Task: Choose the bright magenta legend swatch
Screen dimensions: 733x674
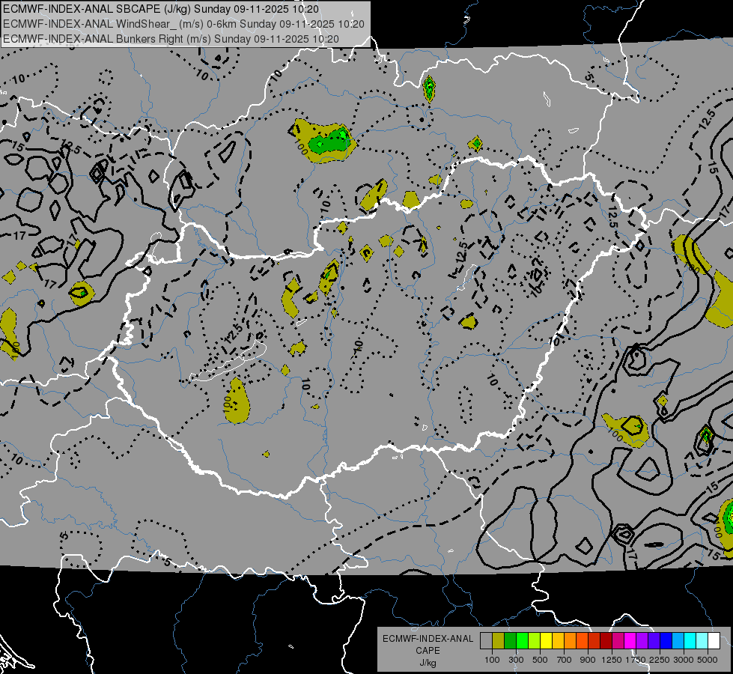Action: pyautogui.click(x=630, y=640)
